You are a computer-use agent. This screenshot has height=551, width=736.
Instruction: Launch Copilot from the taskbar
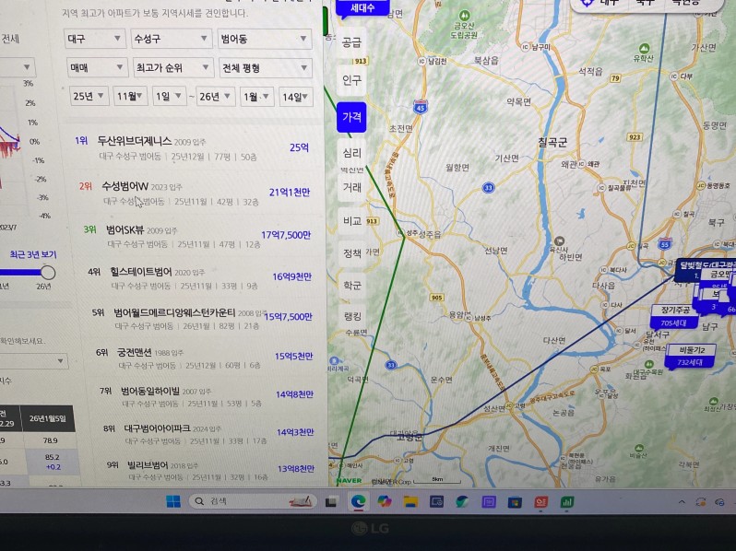385,502
